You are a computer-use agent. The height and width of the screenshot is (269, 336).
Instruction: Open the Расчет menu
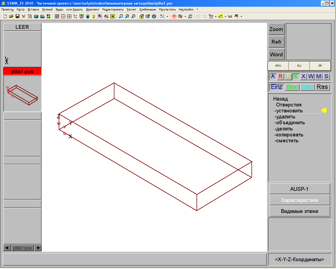[132, 9]
